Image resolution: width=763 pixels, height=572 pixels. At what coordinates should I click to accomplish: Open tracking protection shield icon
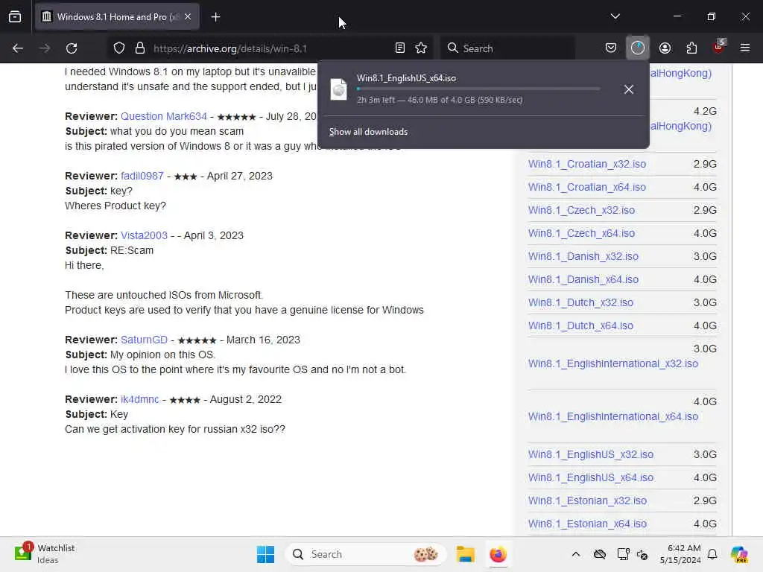coord(119,48)
